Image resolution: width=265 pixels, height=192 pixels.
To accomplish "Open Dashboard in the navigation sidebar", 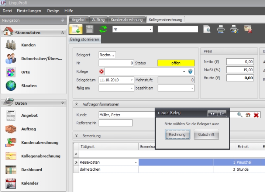I will coord(31,170).
